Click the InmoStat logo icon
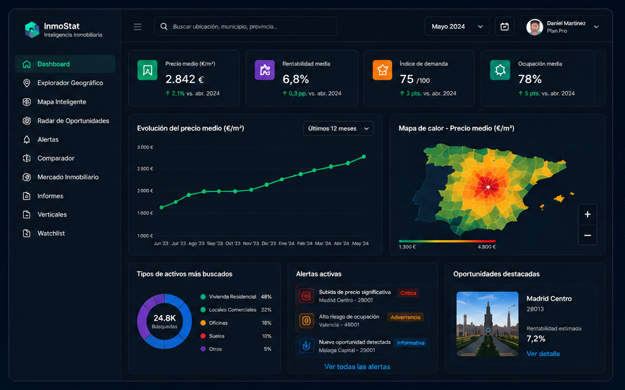The height and width of the screenshot is (390, 625). point(32,30)
